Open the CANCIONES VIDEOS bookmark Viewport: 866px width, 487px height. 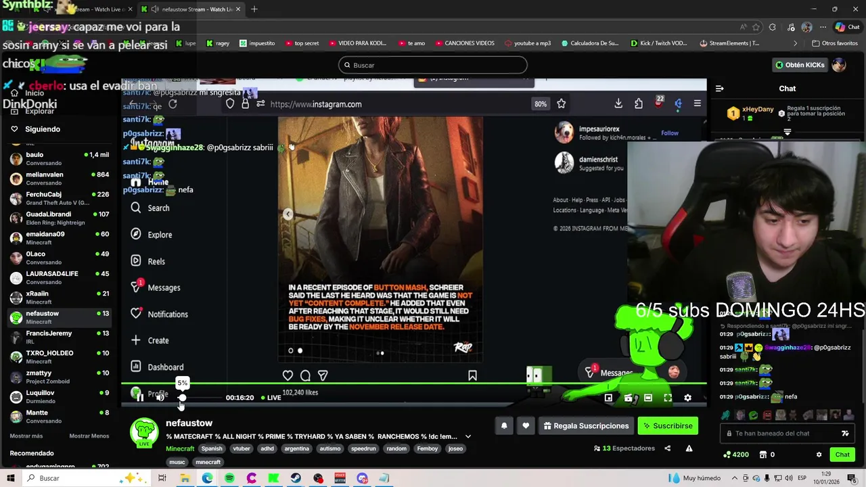point(463,43)
